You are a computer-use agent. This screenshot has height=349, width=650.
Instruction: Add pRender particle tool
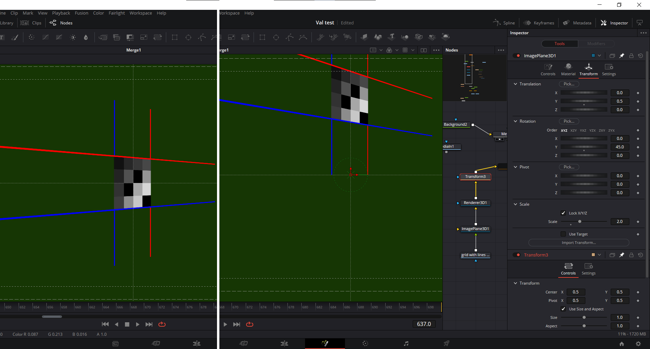[x=347, y=37]
